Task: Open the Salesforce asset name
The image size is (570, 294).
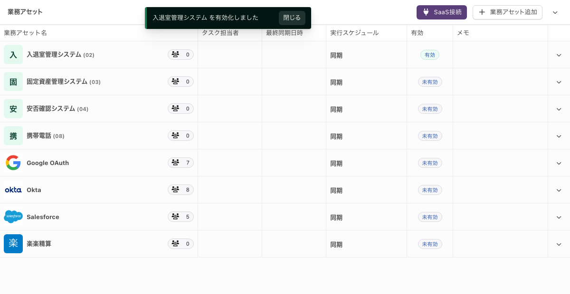Action: click(43, 217)
